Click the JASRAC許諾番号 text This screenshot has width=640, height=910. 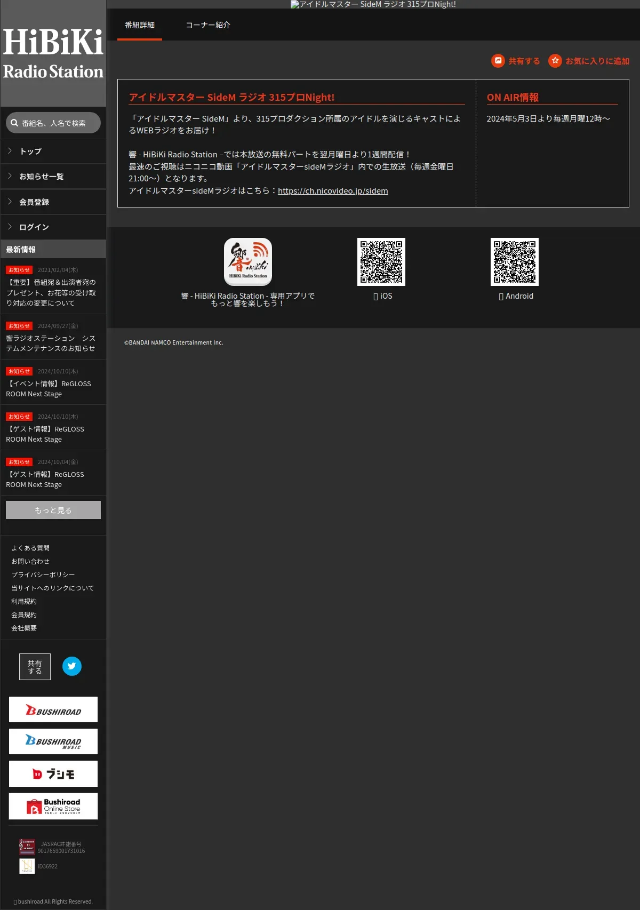click(x=61, y=844)
